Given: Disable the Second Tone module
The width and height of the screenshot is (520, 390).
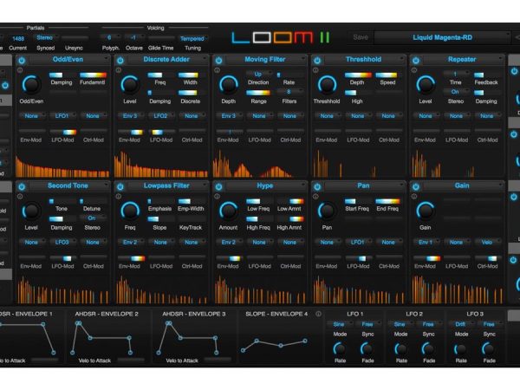Looking at the screenshot, I should [x=22, y=186].
